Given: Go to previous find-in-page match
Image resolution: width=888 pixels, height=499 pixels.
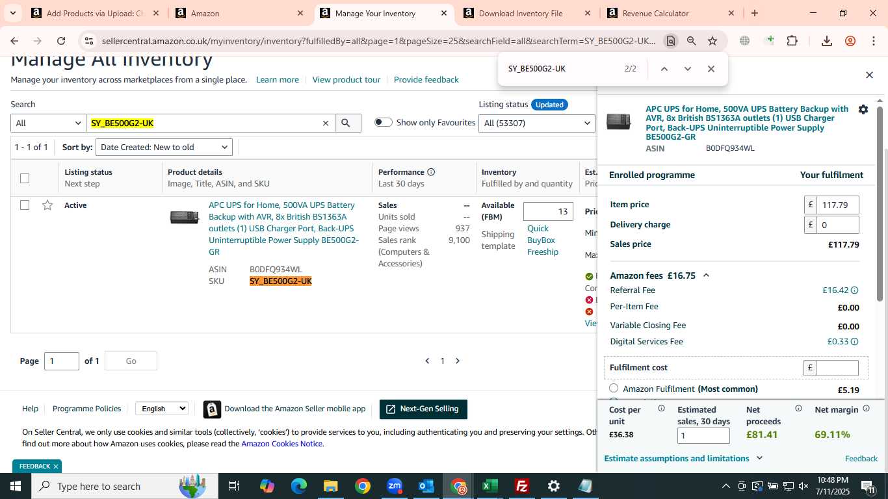Looking at the screenshot, I should click(664, 69).
